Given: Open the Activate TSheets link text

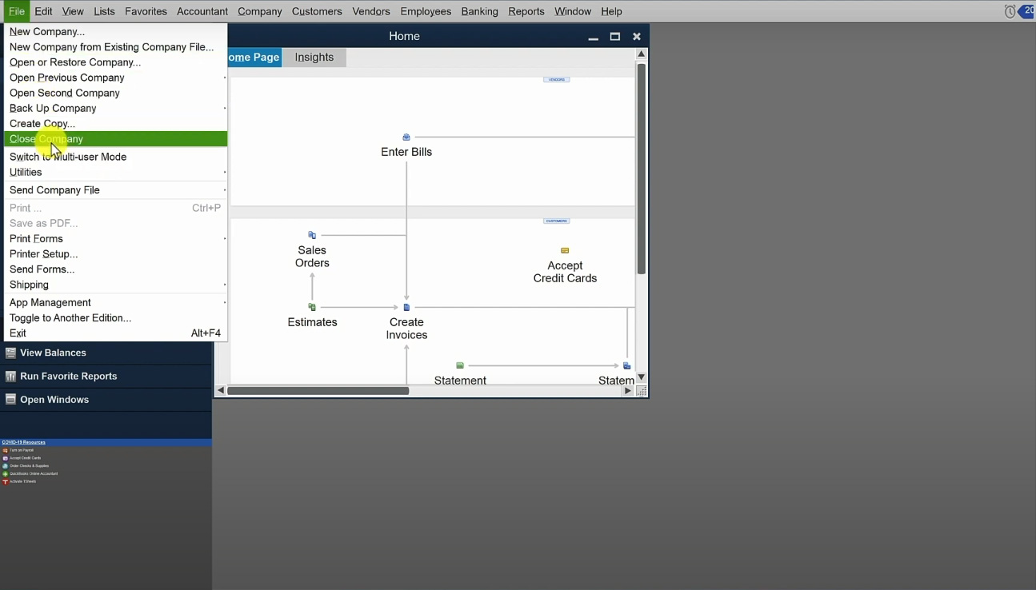Looking at the screenshot, I should [x=22, y=482].
